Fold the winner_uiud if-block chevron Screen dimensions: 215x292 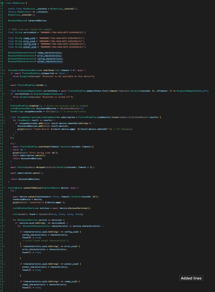3,264
